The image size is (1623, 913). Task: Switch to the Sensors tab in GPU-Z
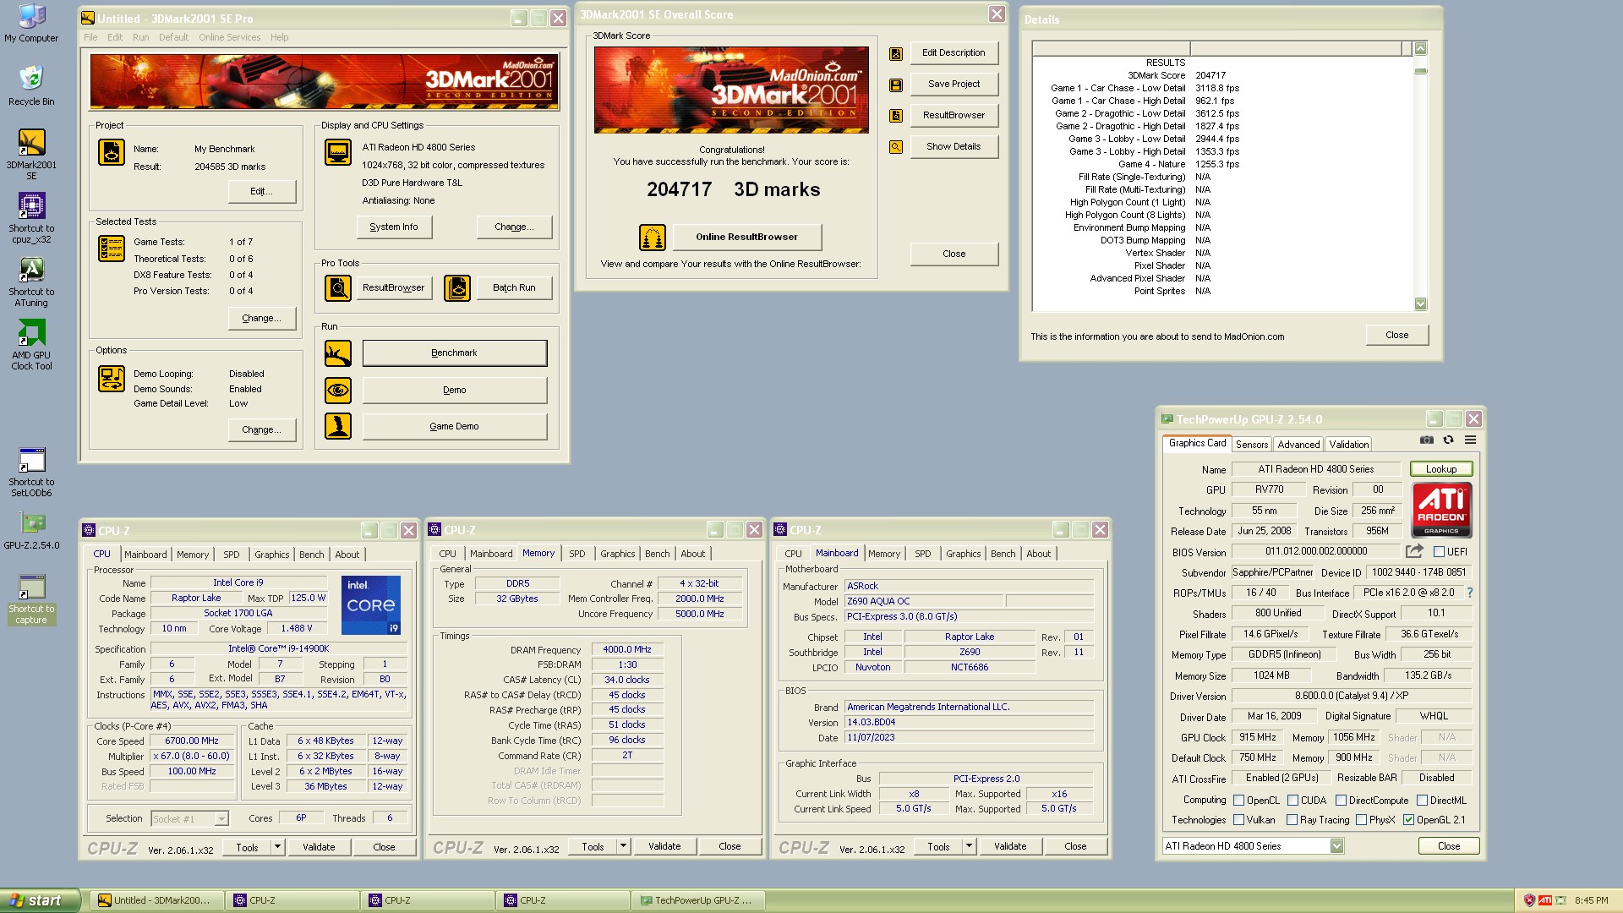pos(1252,445)
